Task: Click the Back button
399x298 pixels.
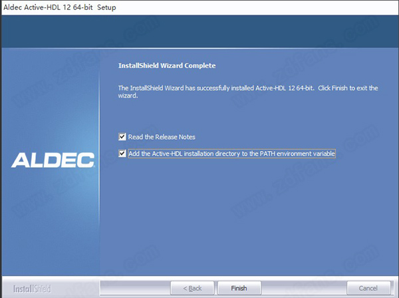Action: [192, 288]
